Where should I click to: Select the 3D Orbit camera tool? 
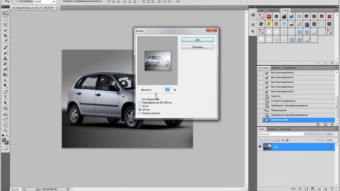coord(5,120)
